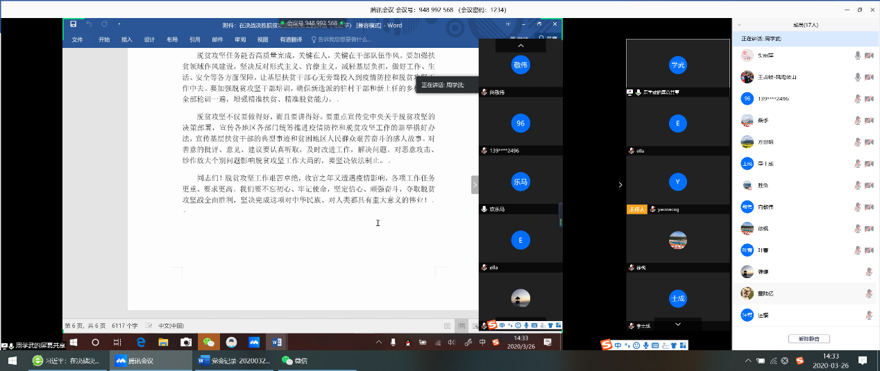880x371 pixels.
Task: Click the undo arrow in Word toolbar
Action: click(90, 24)
